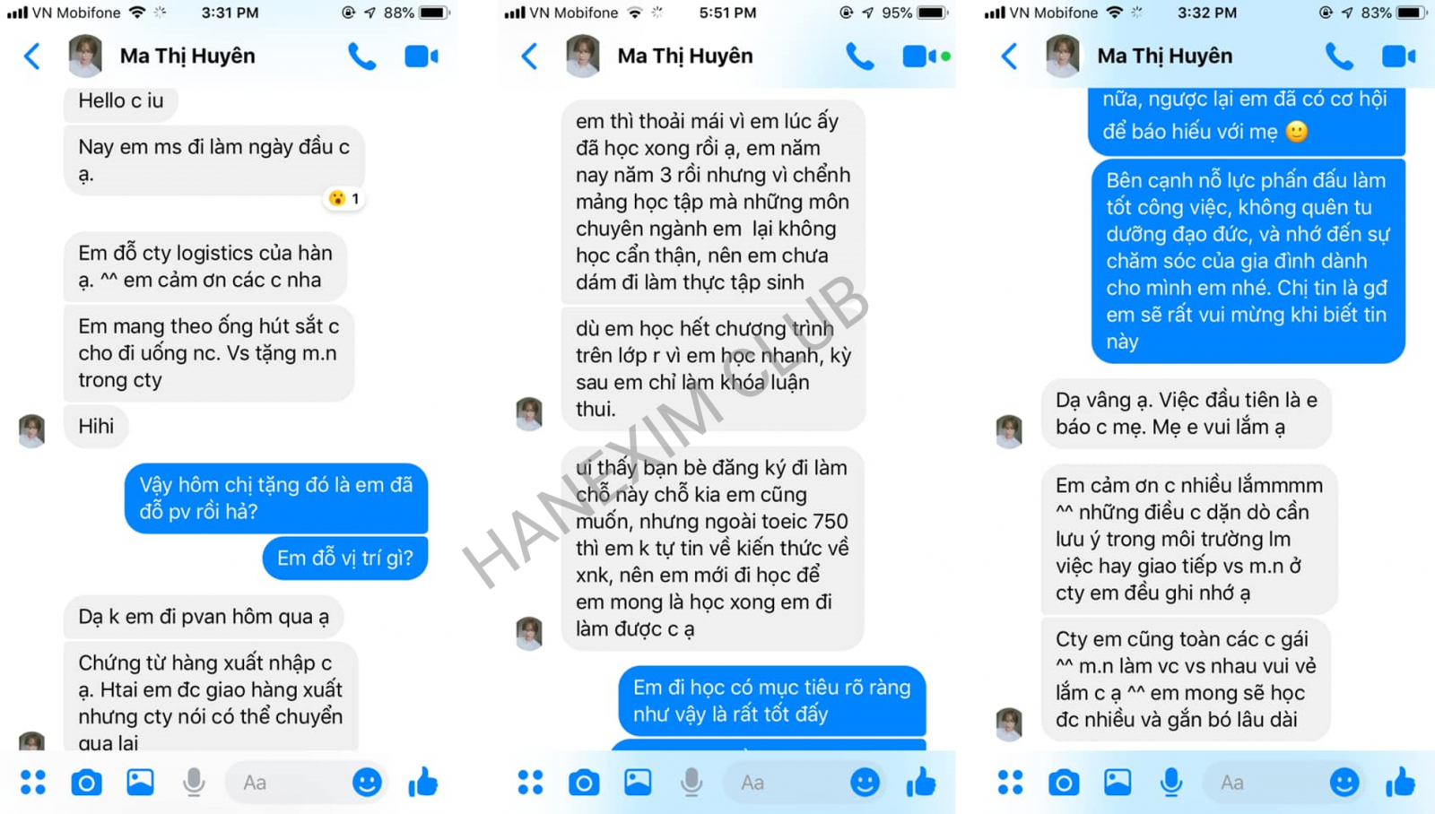Viewport: 1435px width, 814px height.
Task: Tap the message bubble saying 'Hihi'
Action: pyautogui.click(x=96, y=426)
